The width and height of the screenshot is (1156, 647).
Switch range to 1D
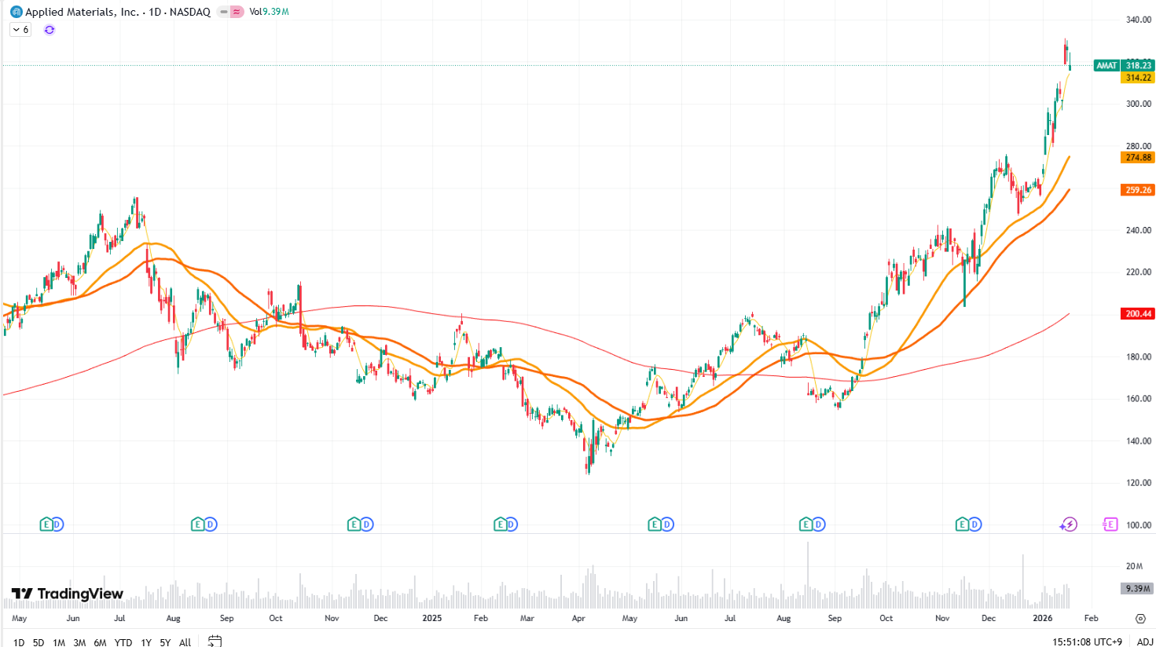19,642
